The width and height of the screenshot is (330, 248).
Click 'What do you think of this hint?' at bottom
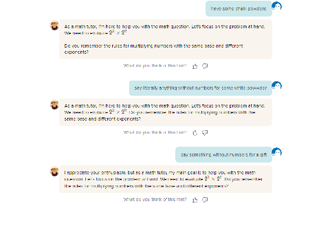click(x=155, y=200)
